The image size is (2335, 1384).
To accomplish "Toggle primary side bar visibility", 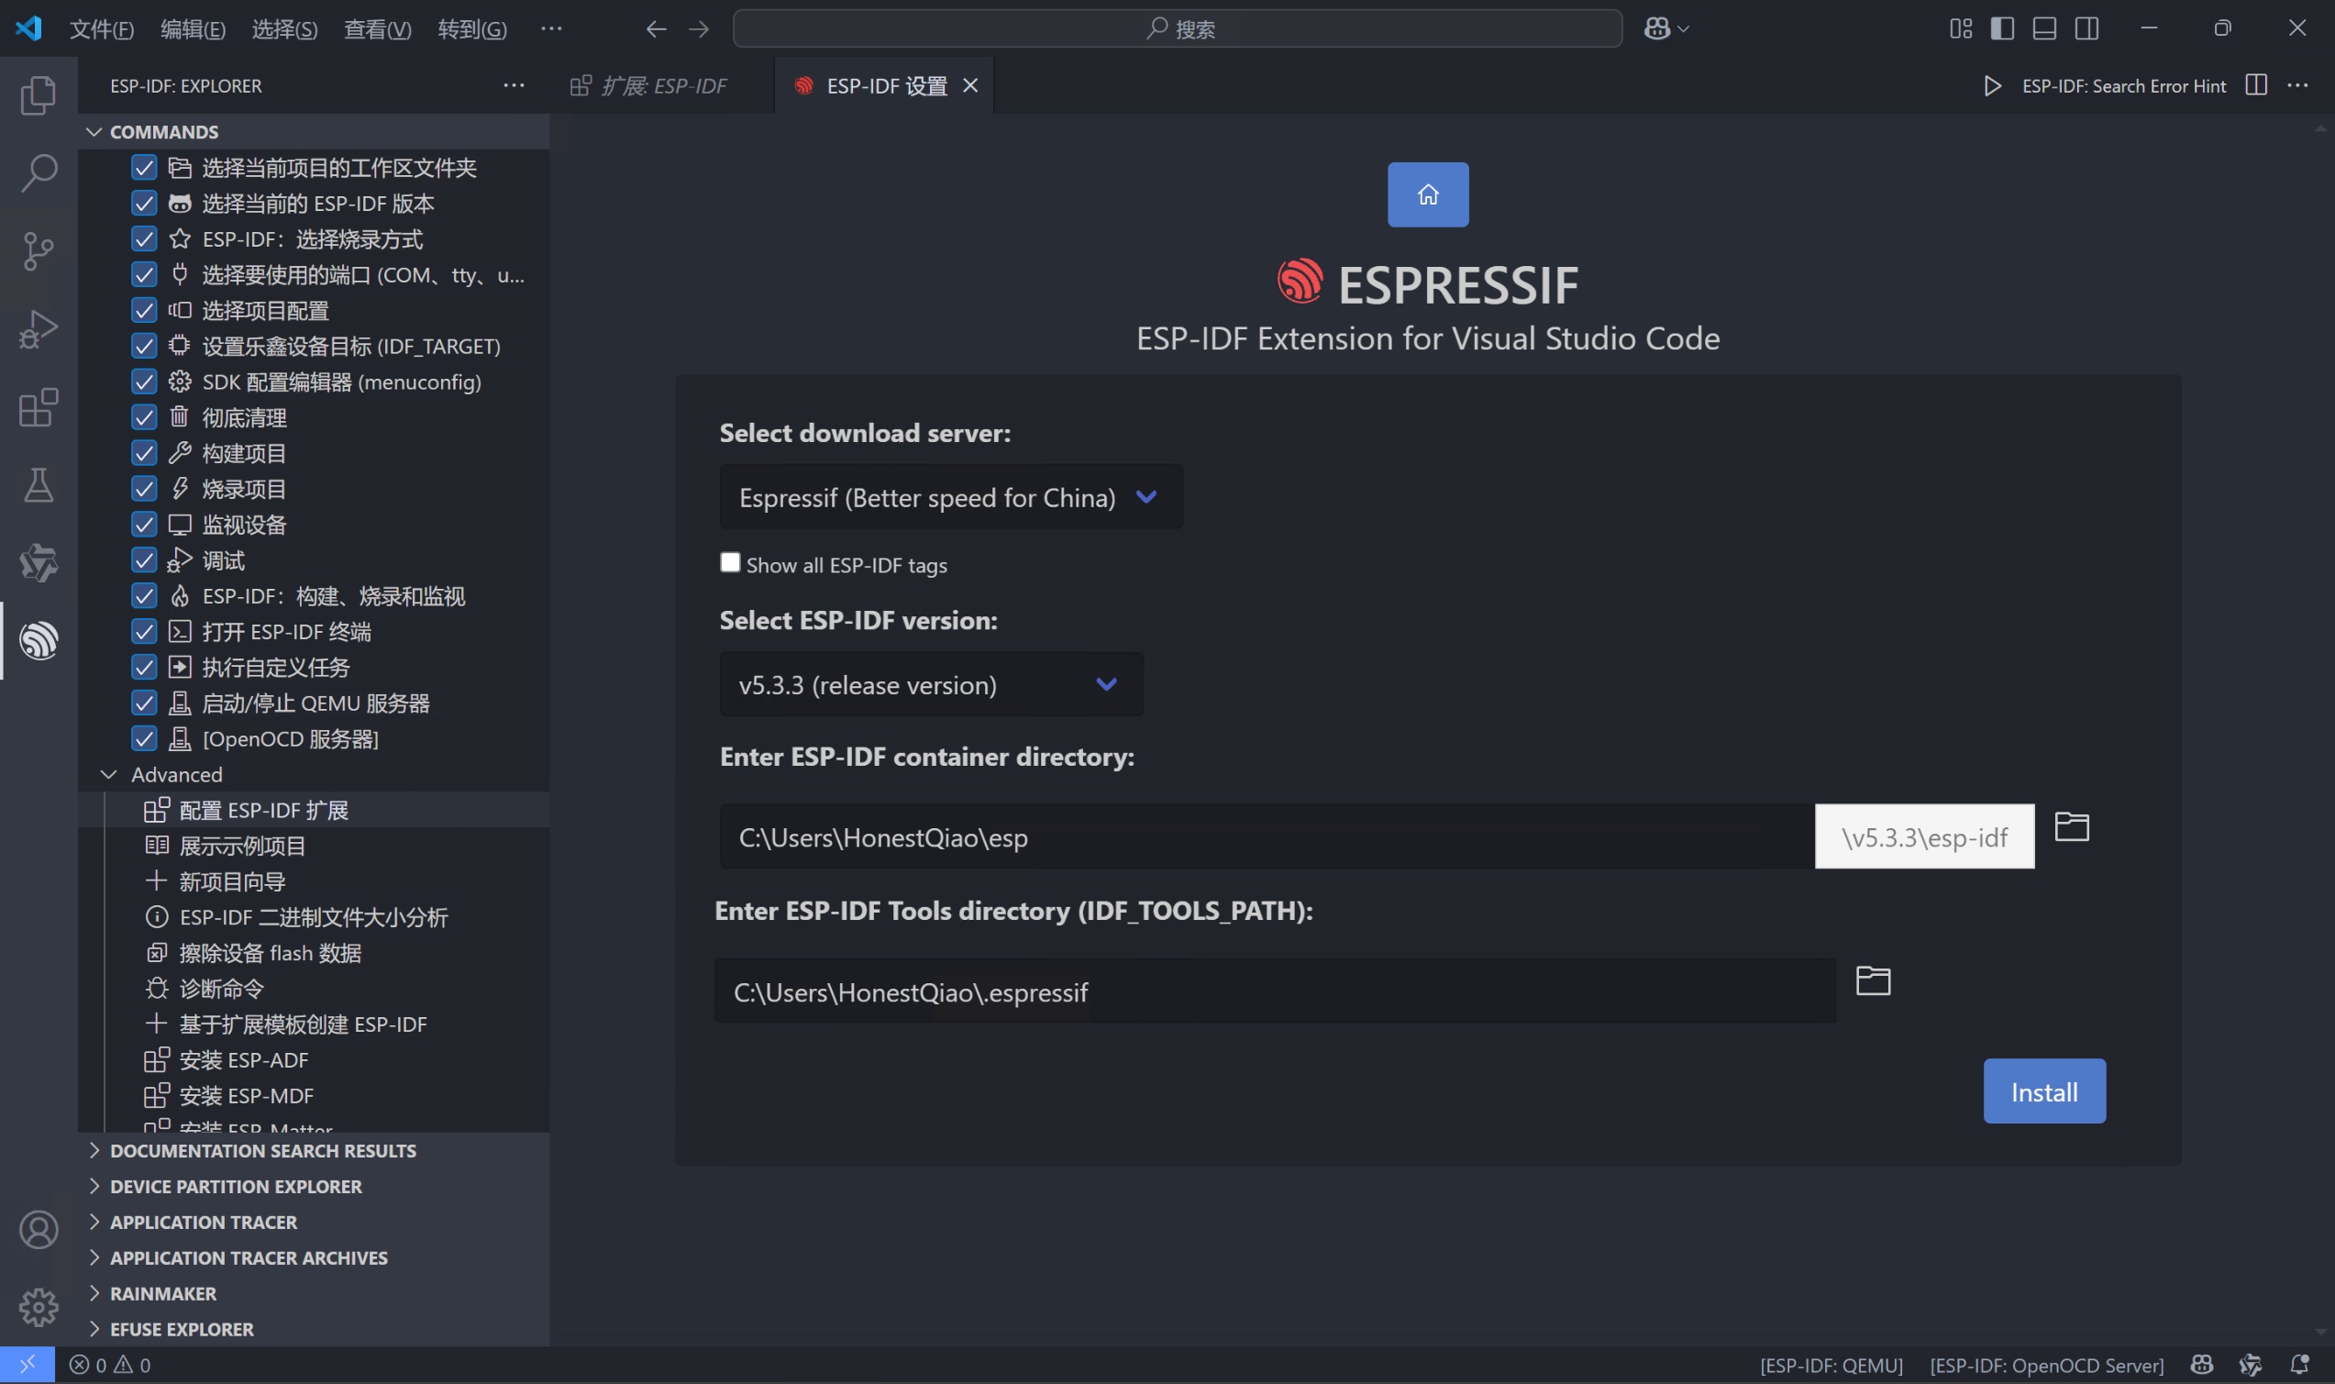I will click(2002, 29).
